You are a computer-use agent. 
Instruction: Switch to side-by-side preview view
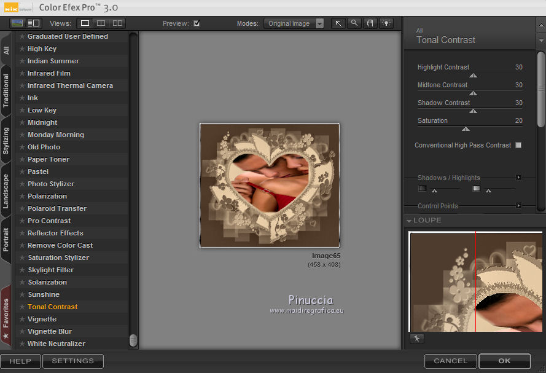[x=117, y=23]
